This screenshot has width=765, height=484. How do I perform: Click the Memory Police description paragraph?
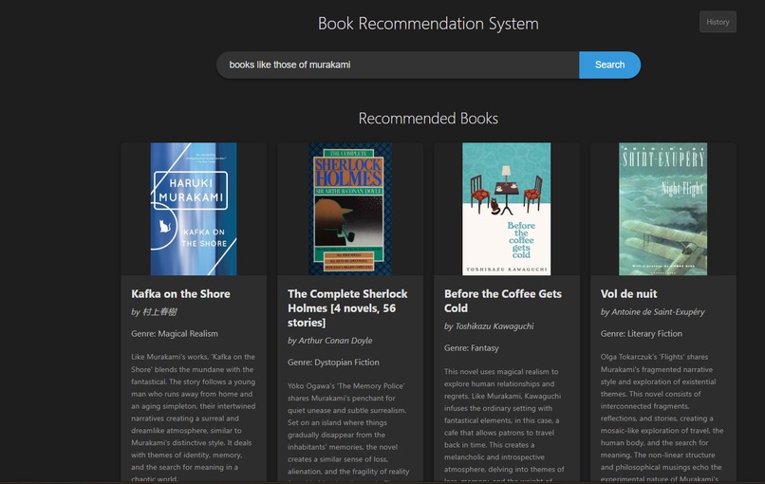point(348,431)
